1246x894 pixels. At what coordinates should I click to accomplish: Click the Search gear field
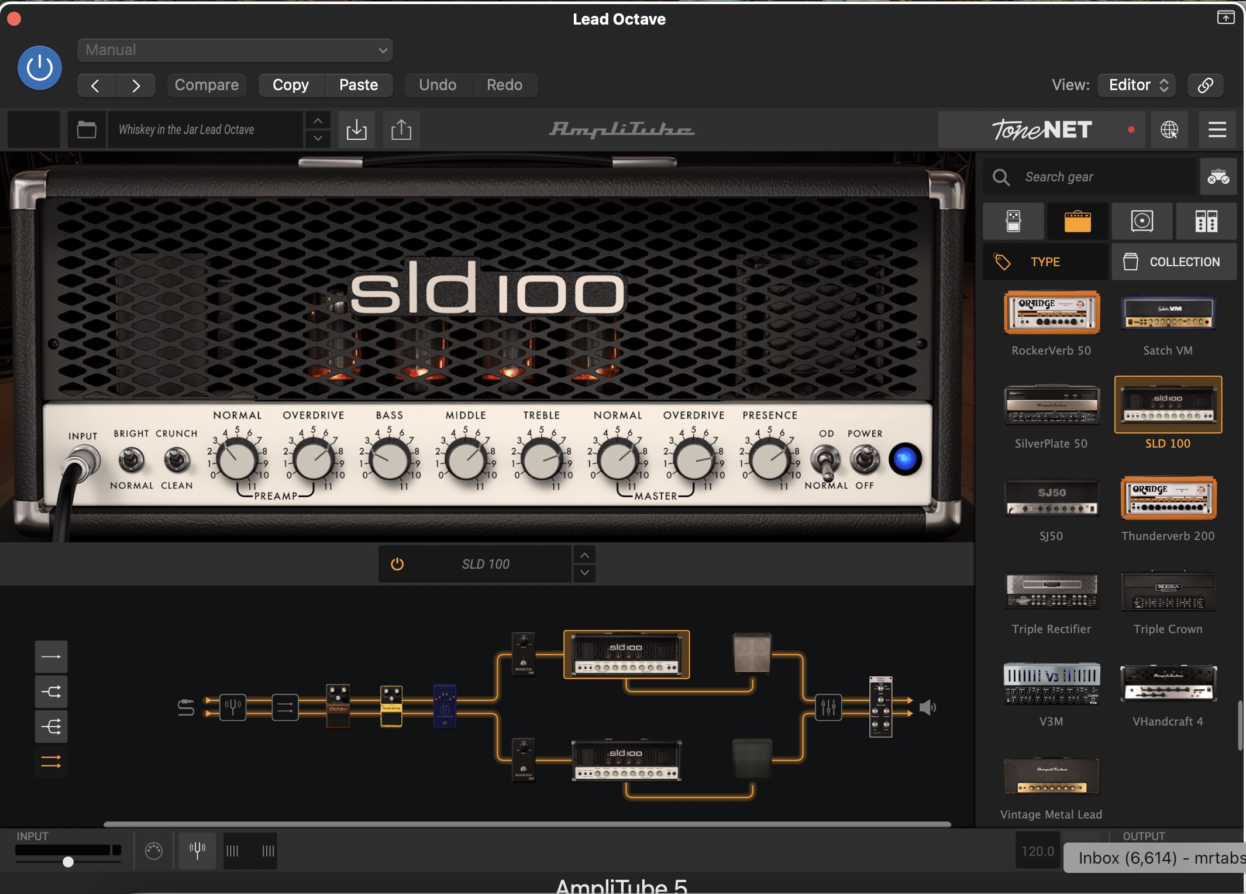1089,177
